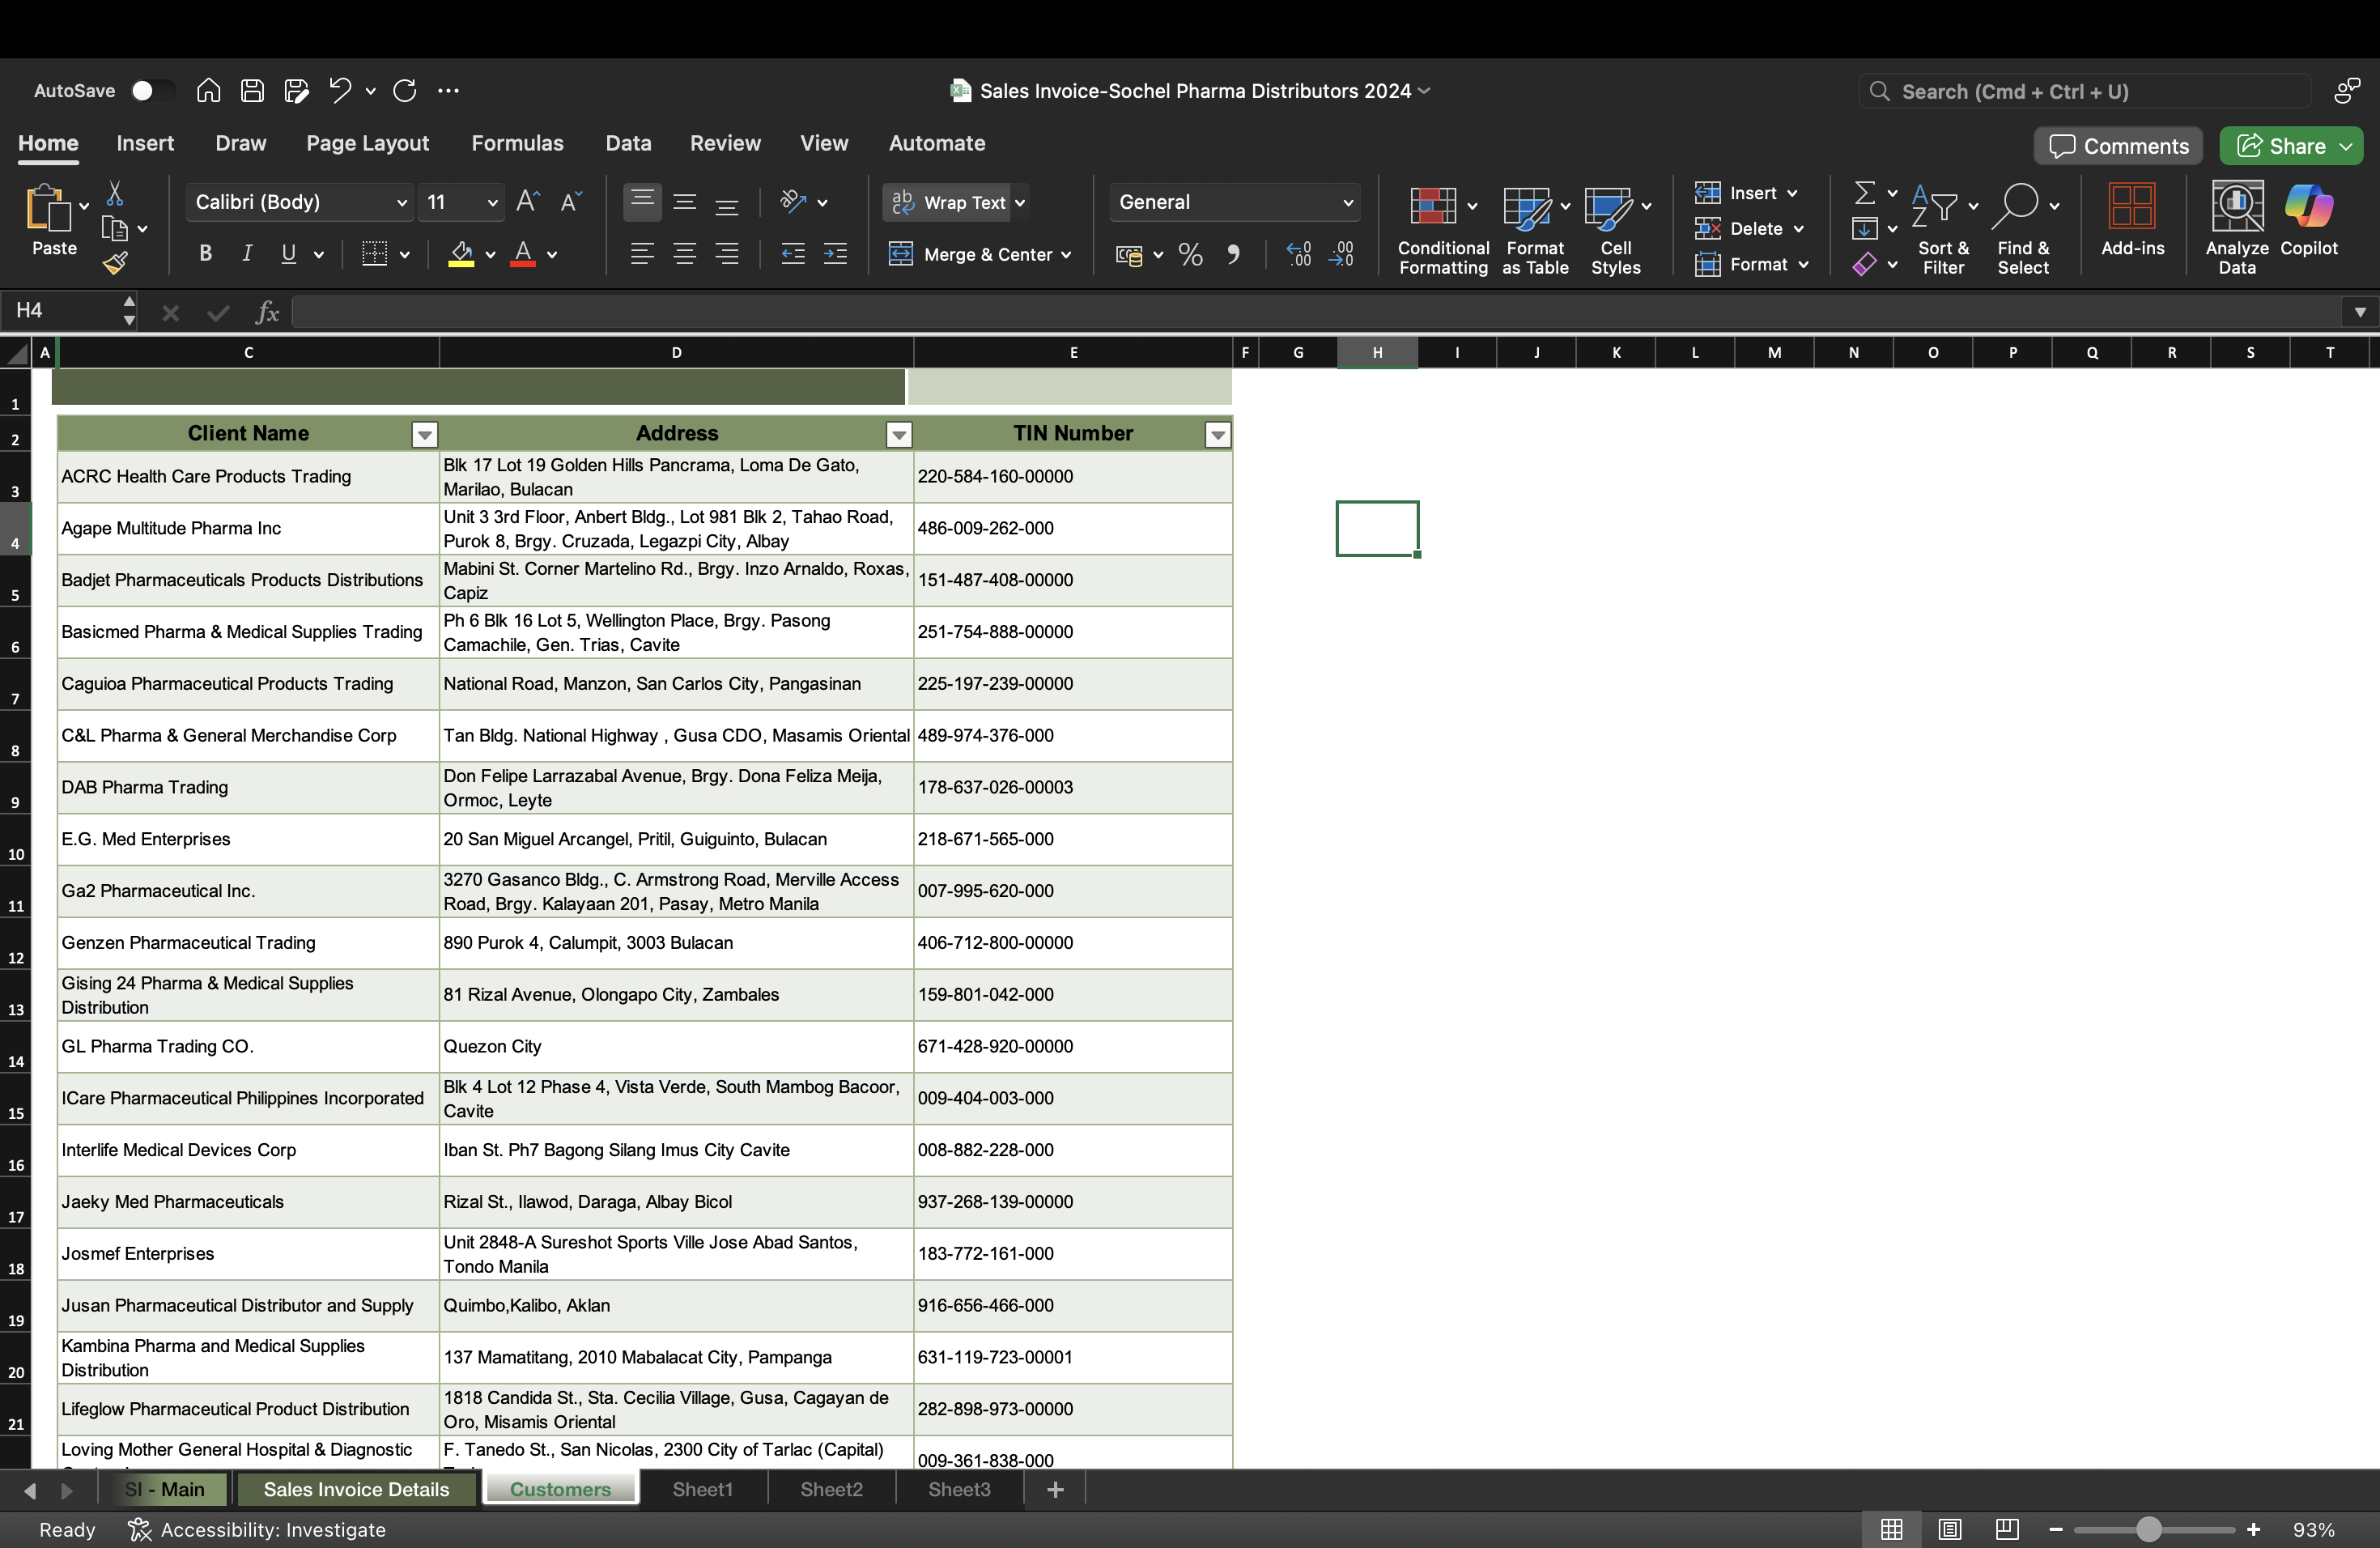Viewport: 2380px width, 1548px height.
Task: Click the zoom slider handle
Action: (2148, 1530)
